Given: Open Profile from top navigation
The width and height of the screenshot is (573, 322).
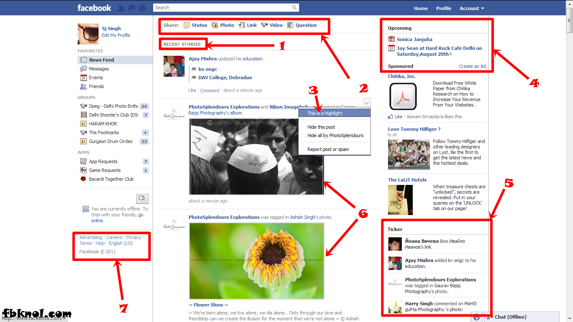Looking at the screenshot, I should tap(443, 8).
